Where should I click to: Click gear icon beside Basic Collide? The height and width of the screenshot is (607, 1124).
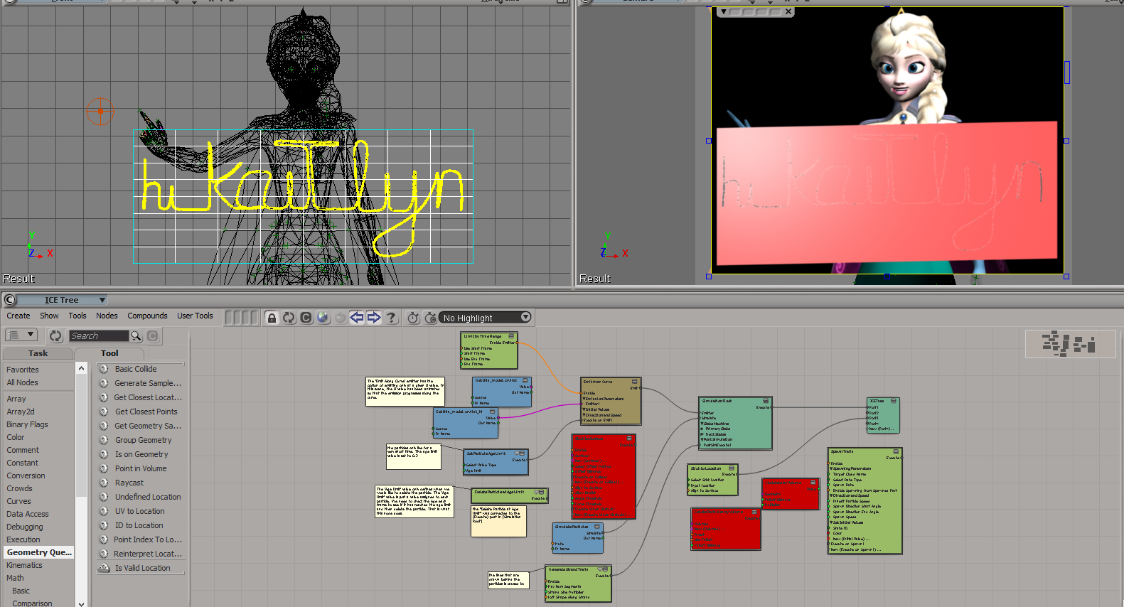[103, 369]
